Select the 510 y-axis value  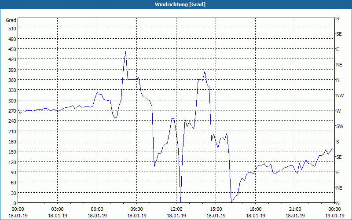(12, 29)
